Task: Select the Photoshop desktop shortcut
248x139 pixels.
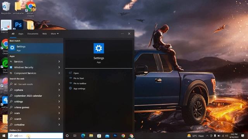Action: coord(18,25)
